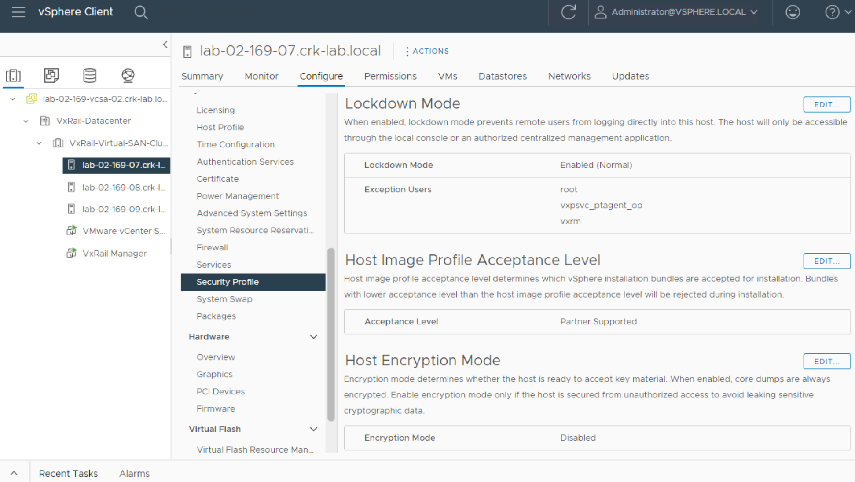Open the Networking inventory view icon
Screen dimensions: 855x482
(x=128, y=75)
